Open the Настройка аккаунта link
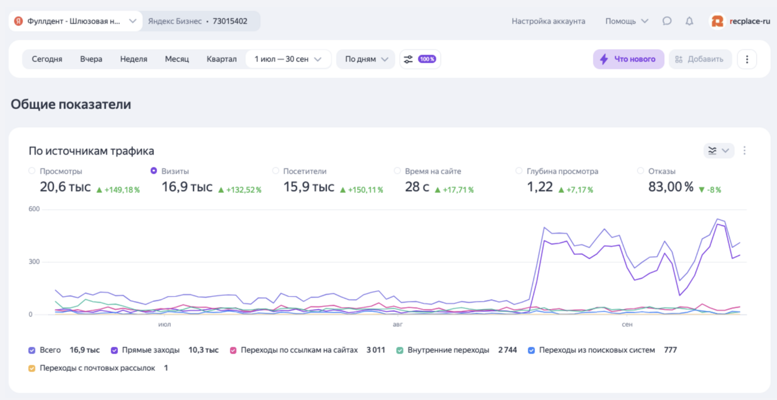 (x=548, y=21)
